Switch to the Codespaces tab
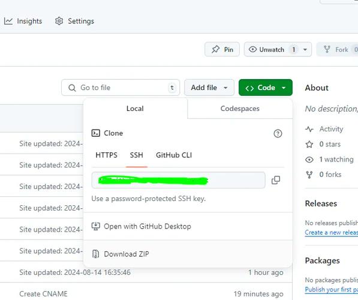358x300 pixels. [240, 109]
